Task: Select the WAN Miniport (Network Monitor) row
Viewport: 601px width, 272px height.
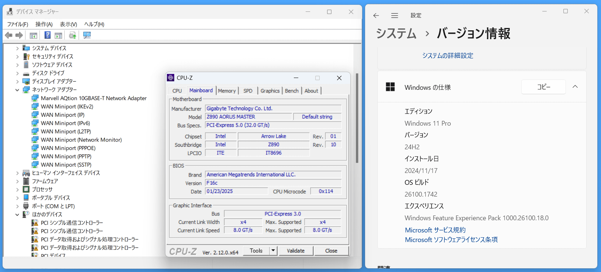Action: (x=81, y=140)
